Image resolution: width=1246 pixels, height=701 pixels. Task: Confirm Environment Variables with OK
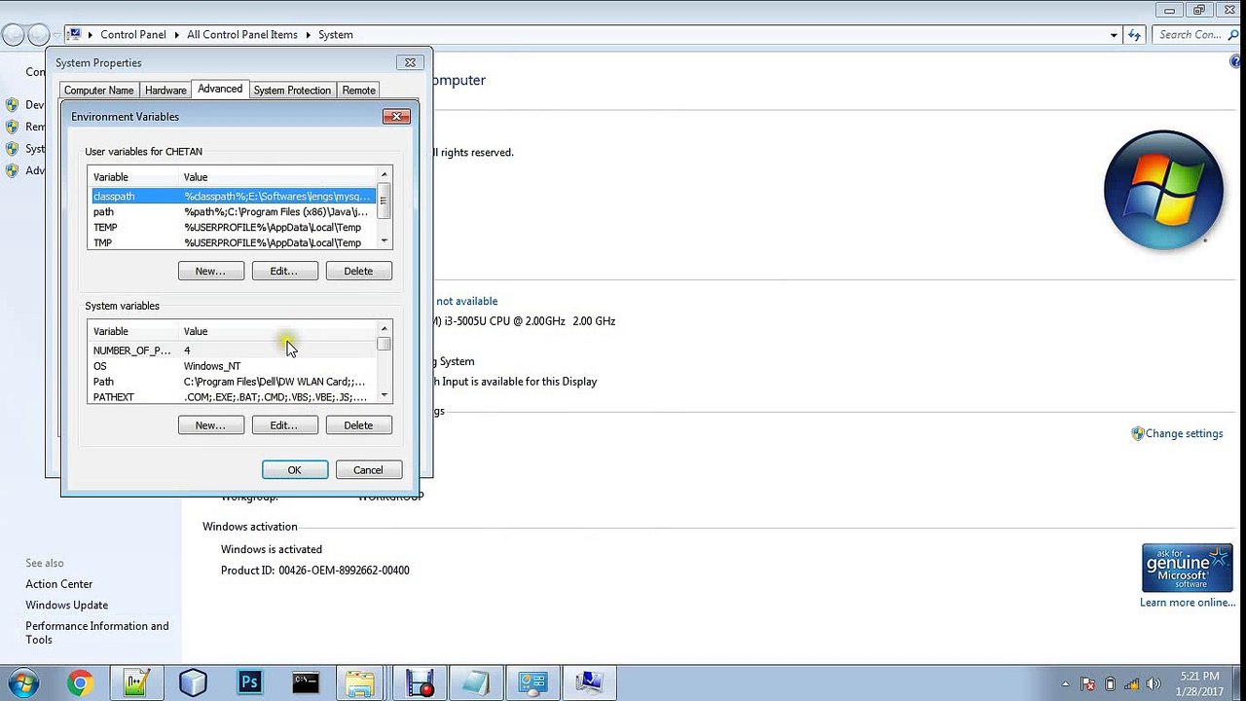[x=295, y=470]
